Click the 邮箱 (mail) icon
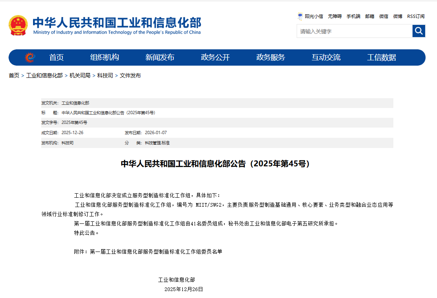The width and height of the screenshot is (437, 298). pyautogui.click(x=370, y=16)
